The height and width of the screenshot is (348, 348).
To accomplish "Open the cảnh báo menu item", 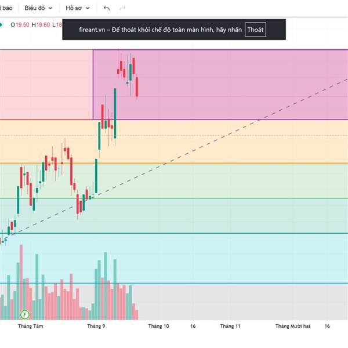I will pos(6,8).
